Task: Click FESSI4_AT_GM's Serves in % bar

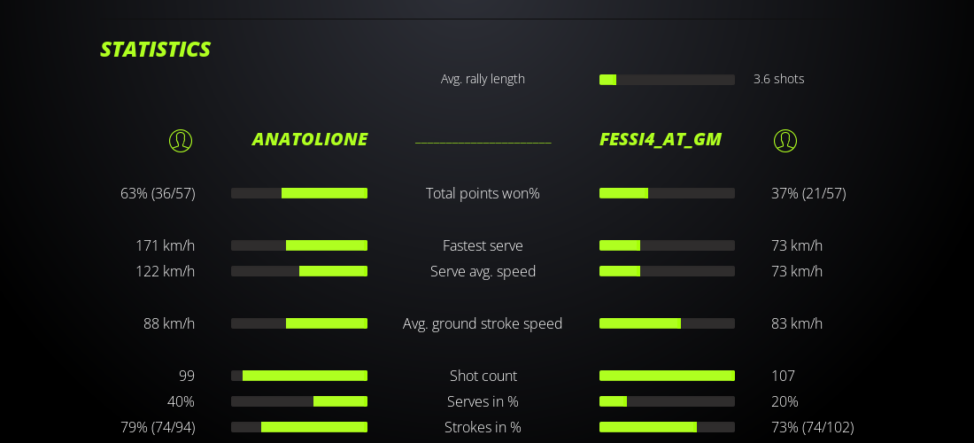Action: point(667,401)
